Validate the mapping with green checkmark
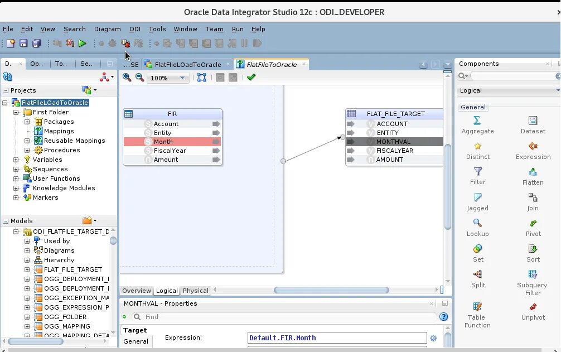Viewport: 561px width, 352px height. tap(251, 77)
